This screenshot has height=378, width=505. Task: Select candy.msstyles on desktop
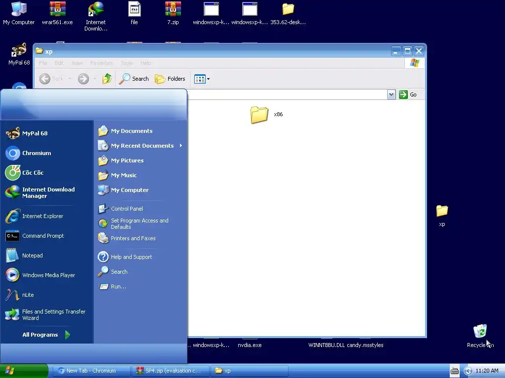[x=365, y=345]
